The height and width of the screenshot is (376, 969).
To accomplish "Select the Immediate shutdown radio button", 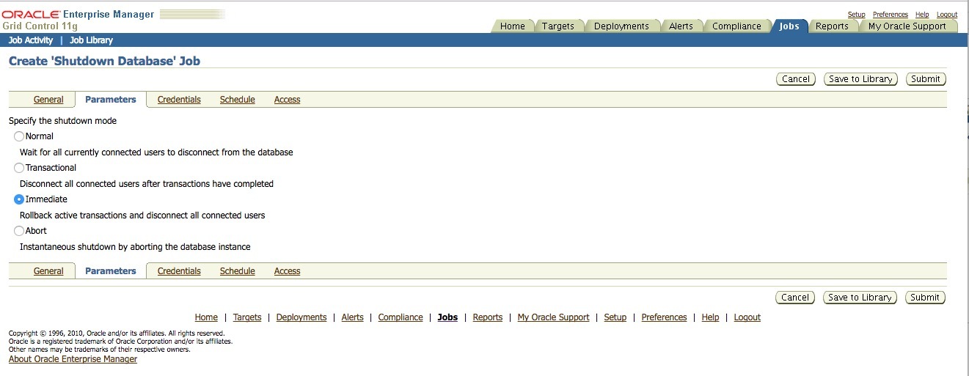I will 19,199.
